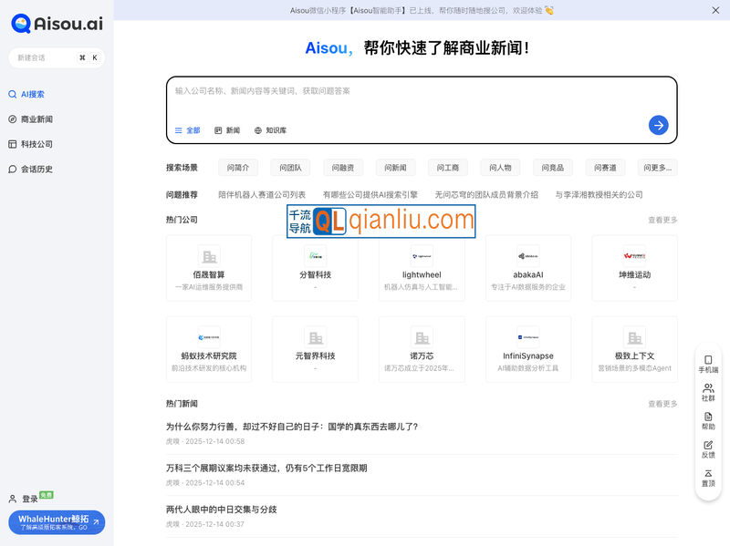Open the 社群 community icon
Screen dimensions: 730x546
point(707,391)
